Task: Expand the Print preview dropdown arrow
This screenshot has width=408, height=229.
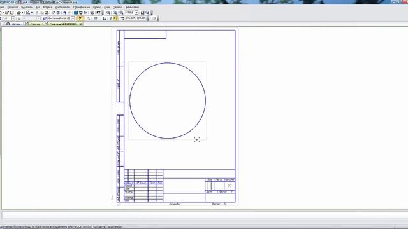Action: tap(32, 13)
